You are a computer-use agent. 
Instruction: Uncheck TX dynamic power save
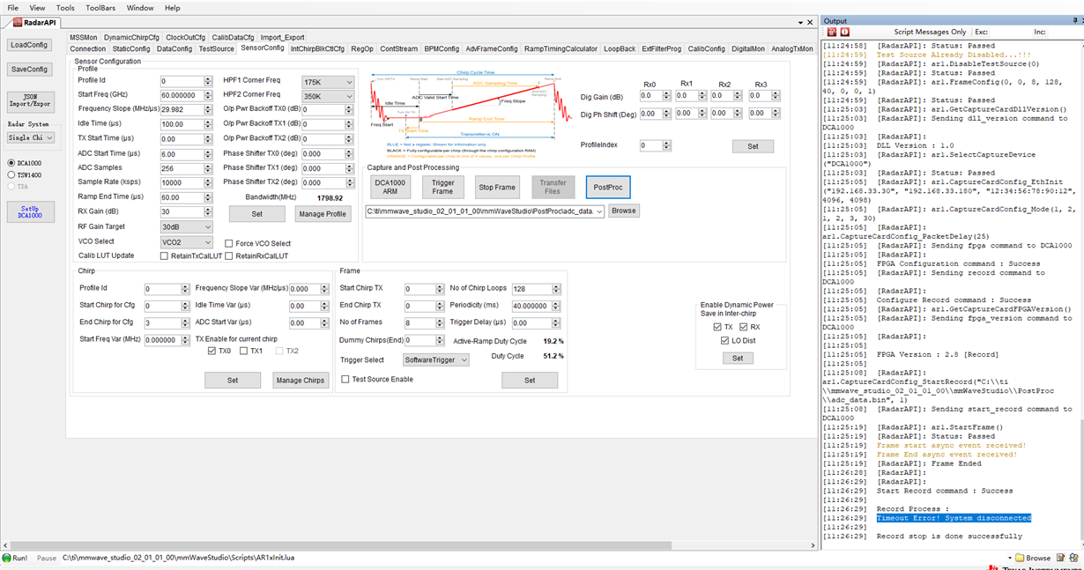(x=716, y=327)
